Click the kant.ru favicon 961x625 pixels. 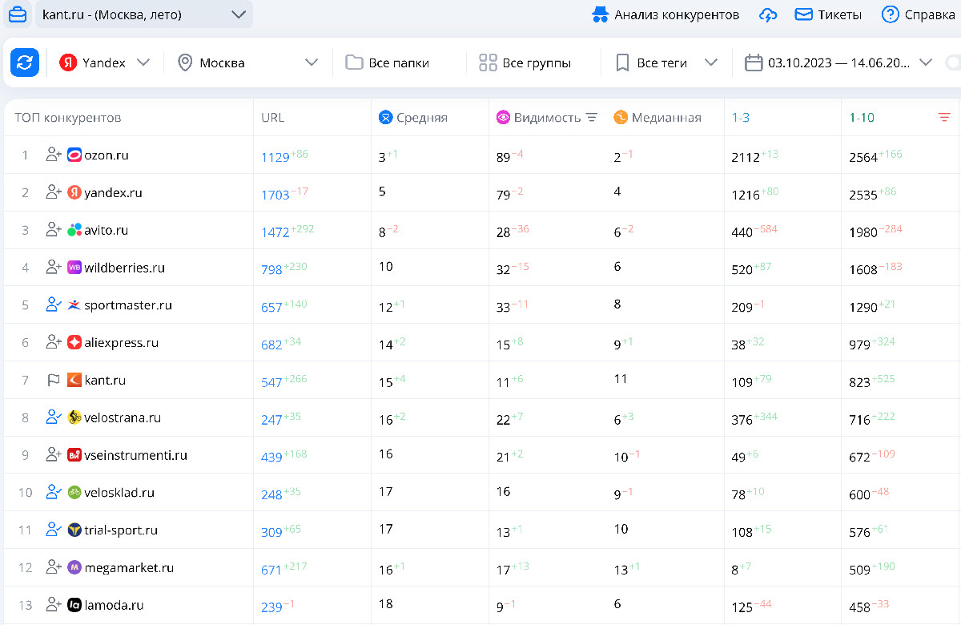(x=74, y=380)
